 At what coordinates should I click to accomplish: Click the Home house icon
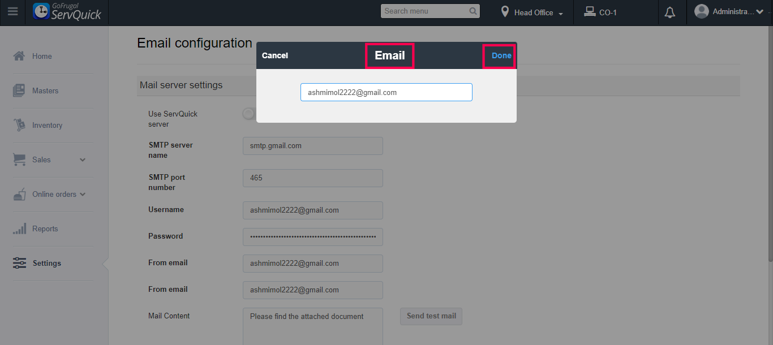point(19,56)
